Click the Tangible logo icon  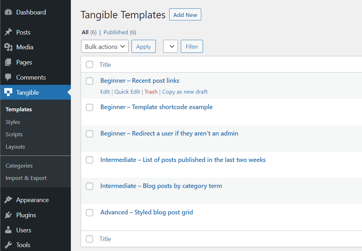tap(8, 93)
